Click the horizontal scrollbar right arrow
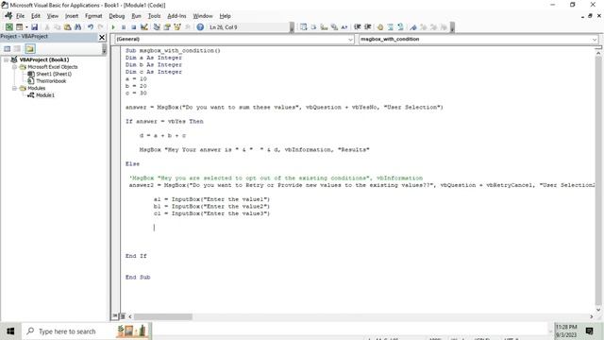This screenshot has height=340, width=604. click(592, 316)
